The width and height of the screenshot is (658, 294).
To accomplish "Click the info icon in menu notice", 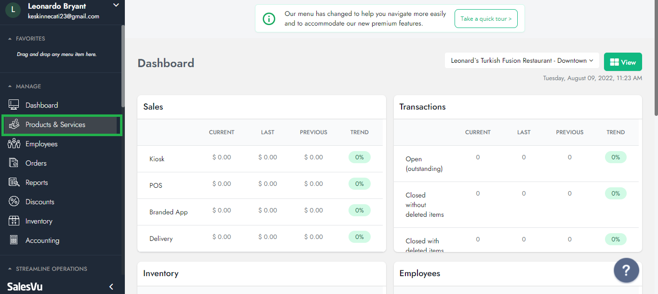I will coord(269,19).
